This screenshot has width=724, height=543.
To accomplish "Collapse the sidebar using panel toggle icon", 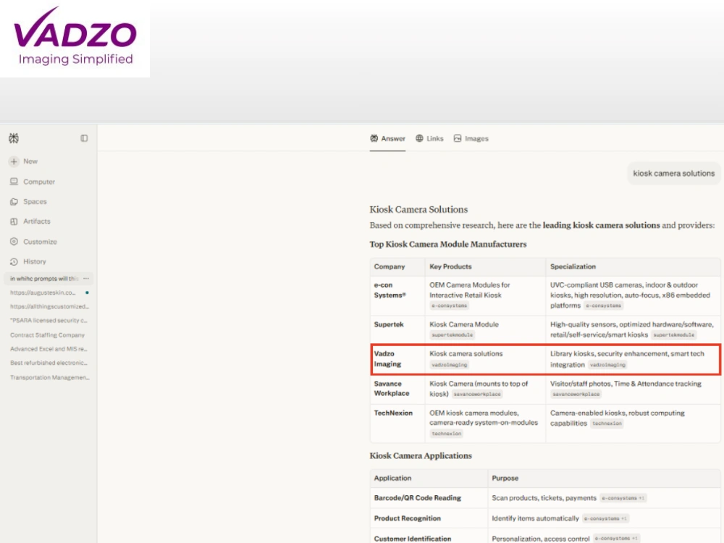I will tap(84, 138).
